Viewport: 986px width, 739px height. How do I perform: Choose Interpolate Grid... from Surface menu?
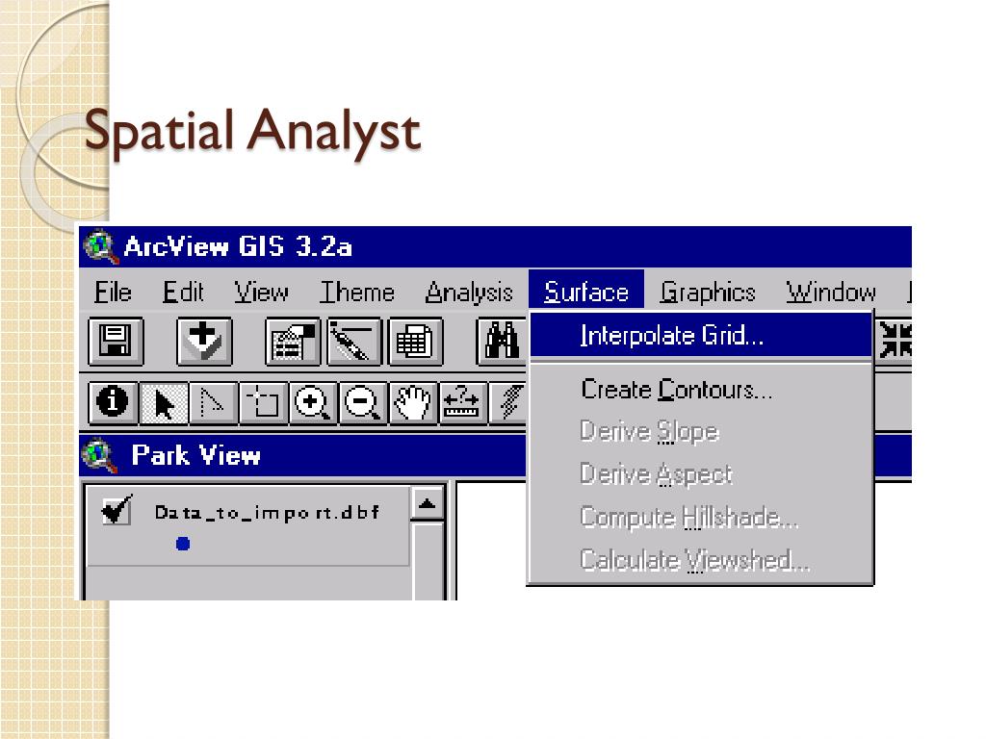[x=701, y=336]
